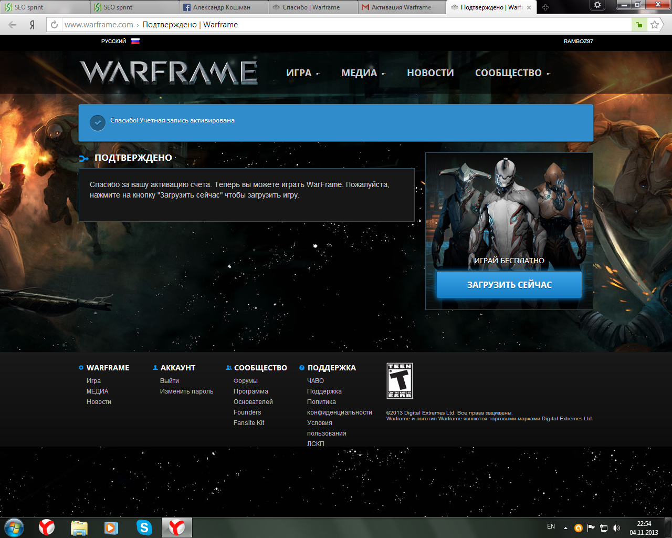Open Action Center flag tray icon
This screenshot has width=672, height=538.
click(591, 528)
